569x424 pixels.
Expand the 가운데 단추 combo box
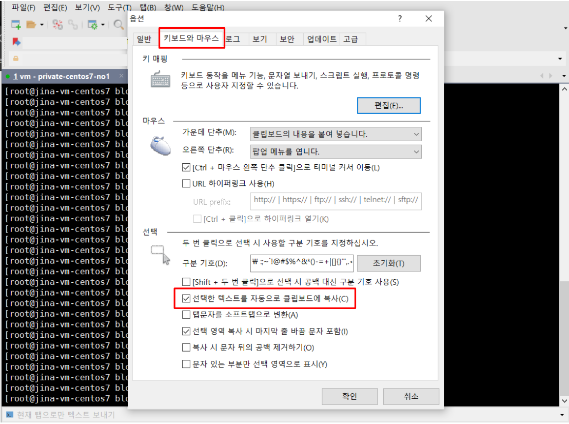coord(416,134)
